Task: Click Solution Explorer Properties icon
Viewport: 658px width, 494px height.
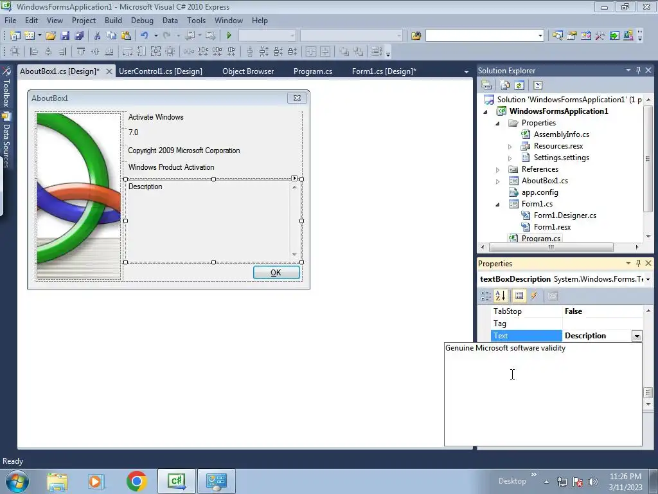Action: pos(487,86)
